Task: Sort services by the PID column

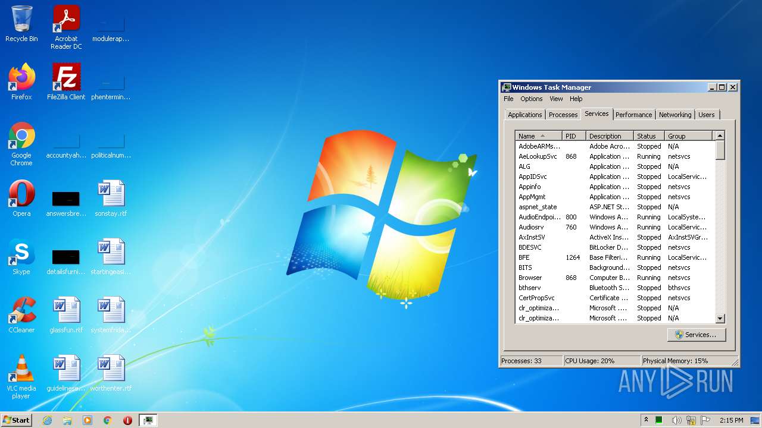Action: (x=574, y=136)
